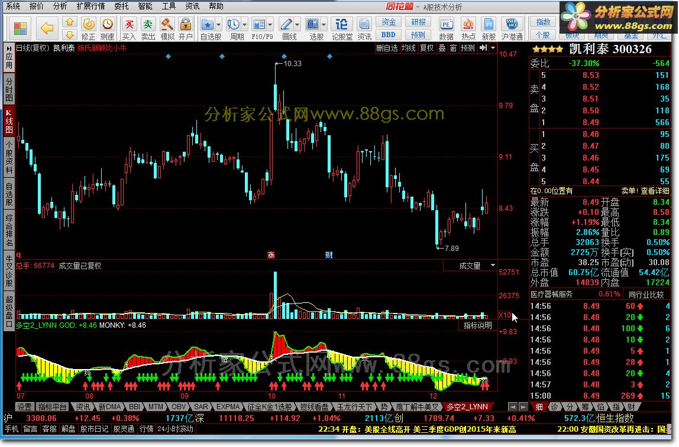
Task: Open the 扩展行情 menu
Action: point(90,6)
